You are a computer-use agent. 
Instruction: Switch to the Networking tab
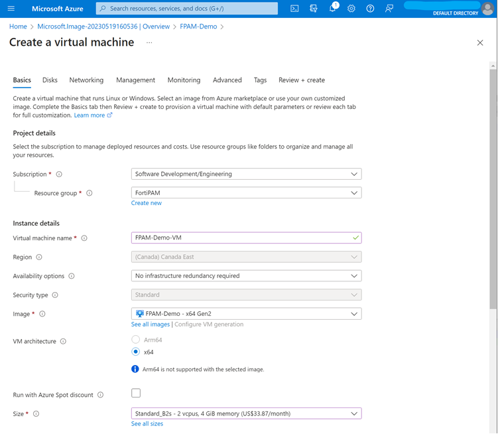(x=86, y=80)
